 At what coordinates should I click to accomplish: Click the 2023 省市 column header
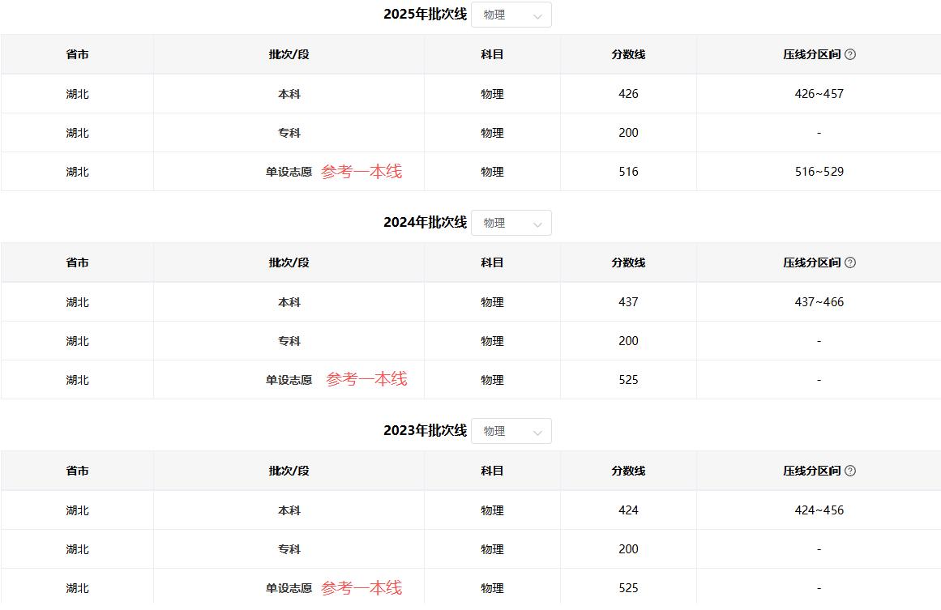(x=78, y=471)
